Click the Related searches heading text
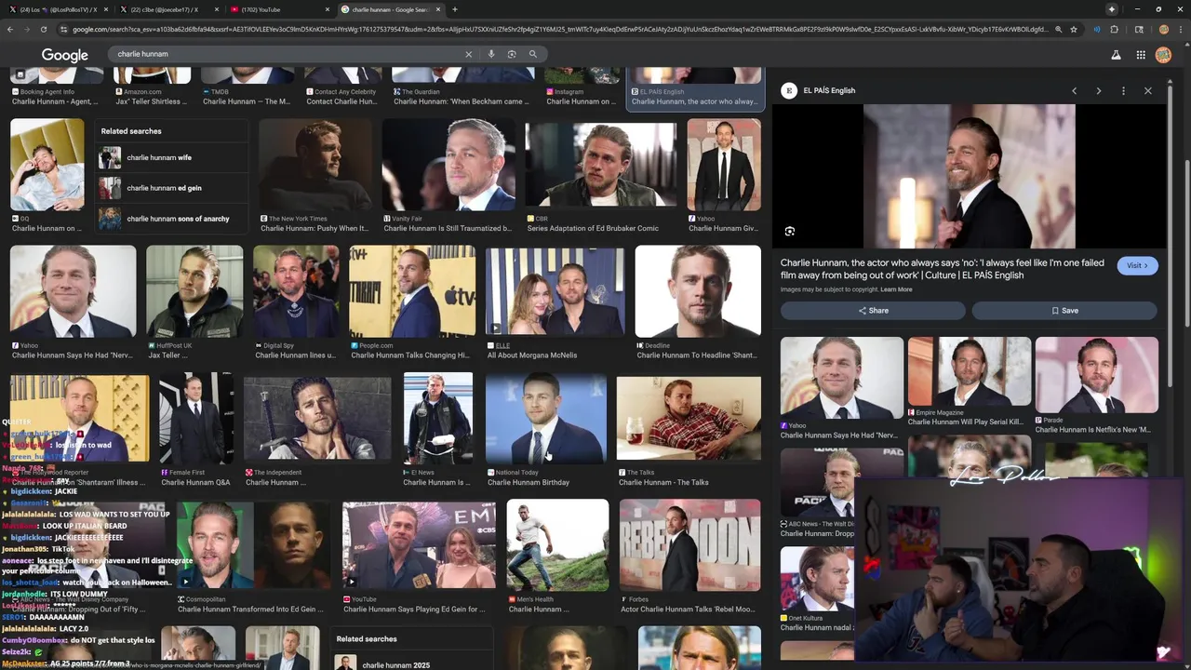 131,131
